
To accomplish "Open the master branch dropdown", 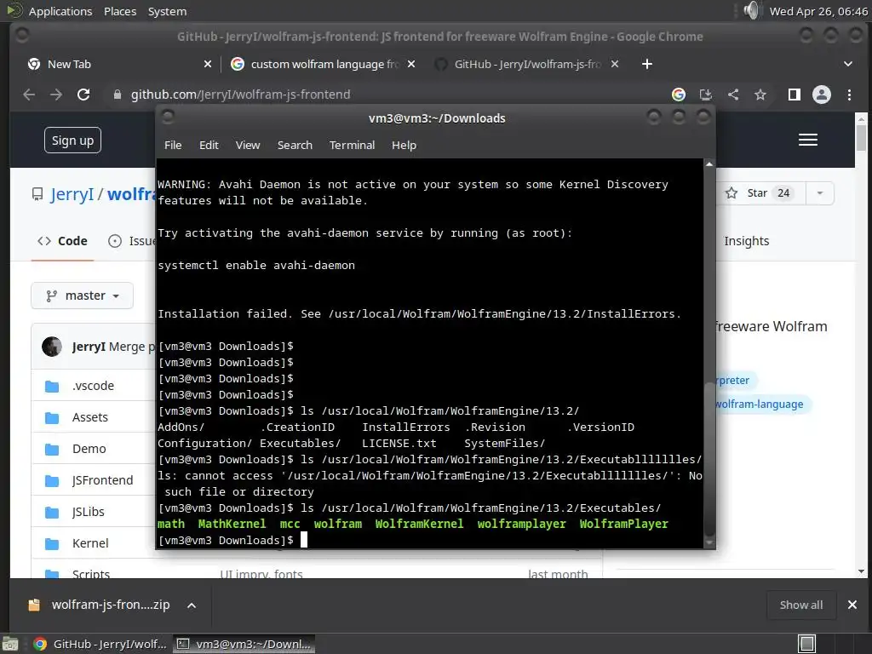I will [x=83, y=295].
